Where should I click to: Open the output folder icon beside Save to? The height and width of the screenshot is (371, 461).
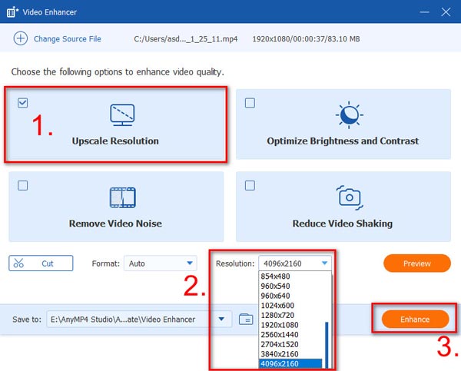[246, 319]
